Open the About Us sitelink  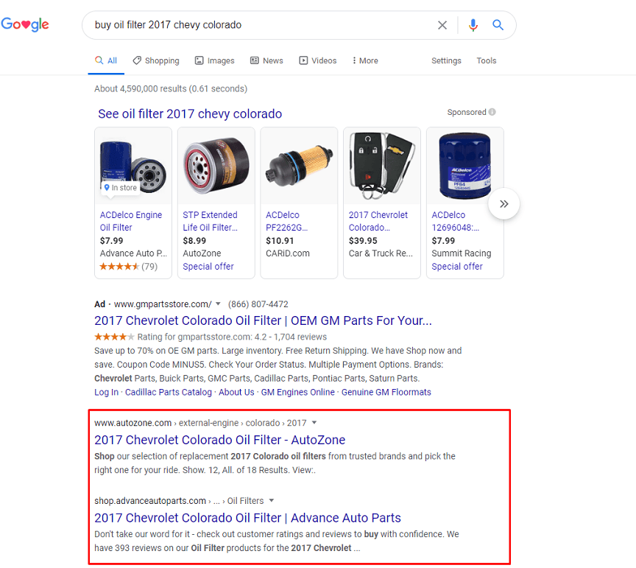(x=236, y=392)
